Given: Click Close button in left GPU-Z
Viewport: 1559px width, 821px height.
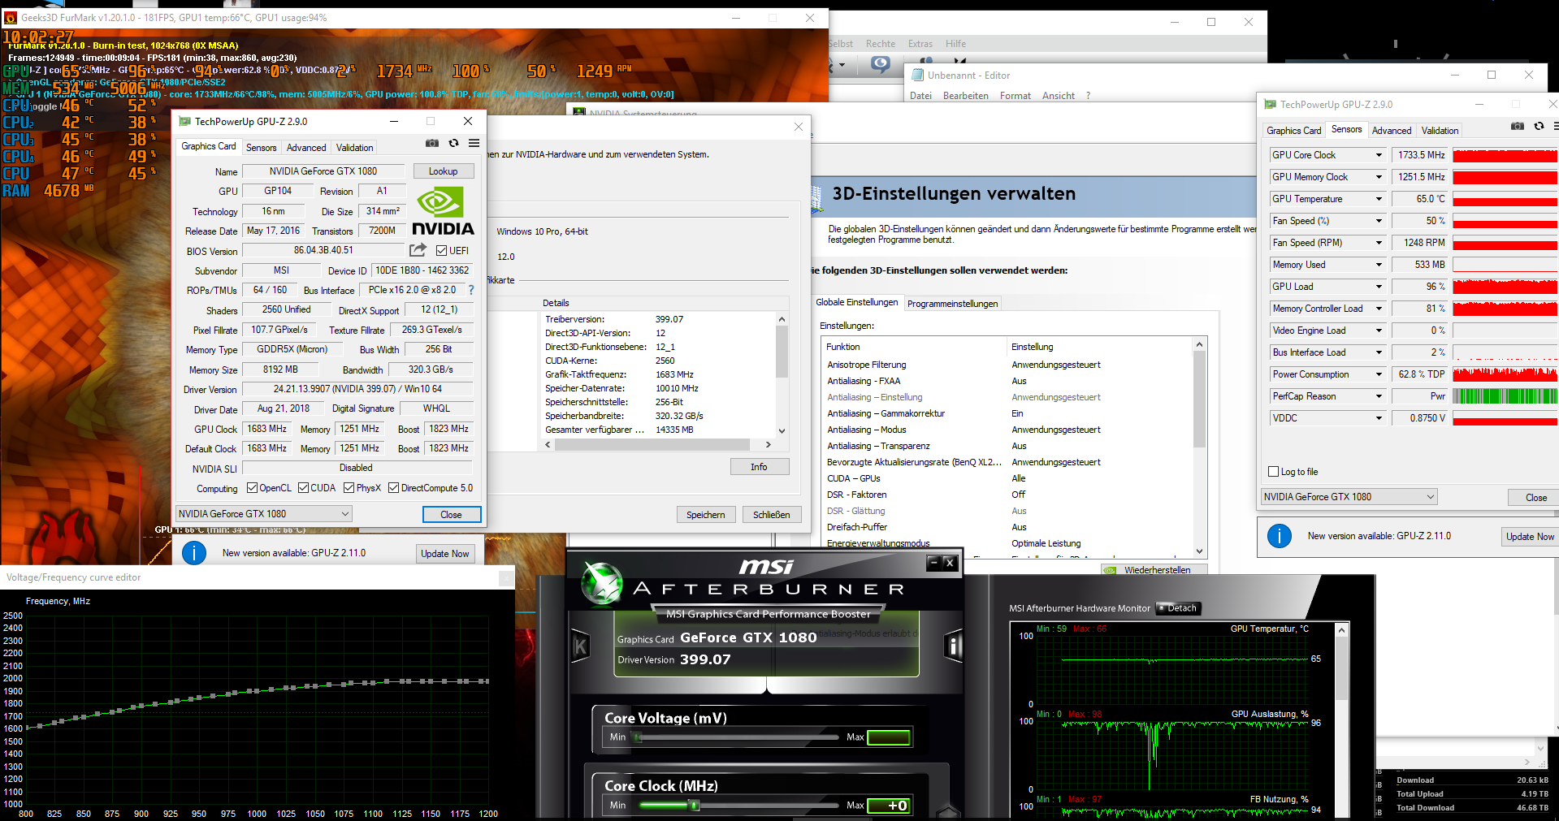Looking at the screenshot, I should pos(451,515).
